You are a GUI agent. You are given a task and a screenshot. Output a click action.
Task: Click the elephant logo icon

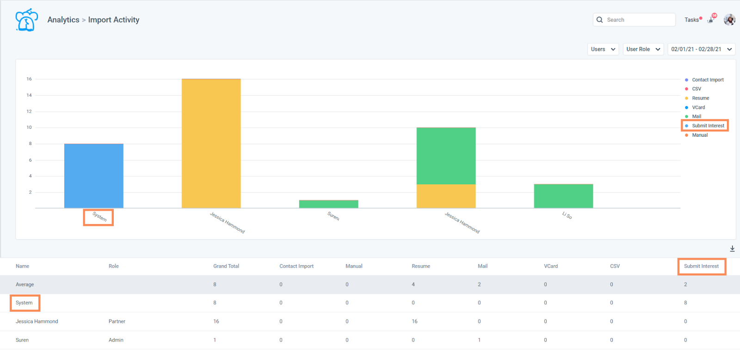[x=26, y=20]
